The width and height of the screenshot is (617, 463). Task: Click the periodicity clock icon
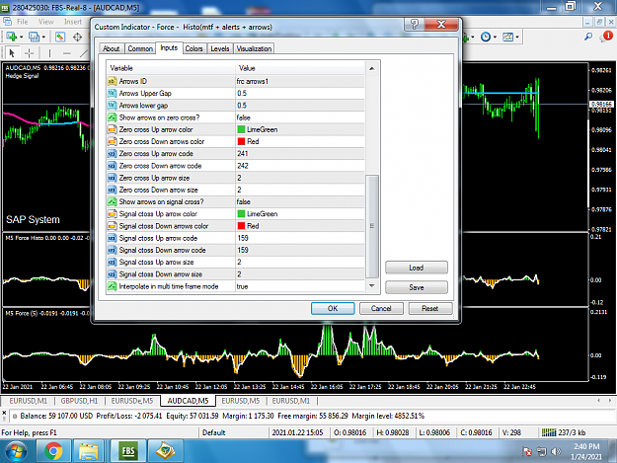tap(486, 37)
